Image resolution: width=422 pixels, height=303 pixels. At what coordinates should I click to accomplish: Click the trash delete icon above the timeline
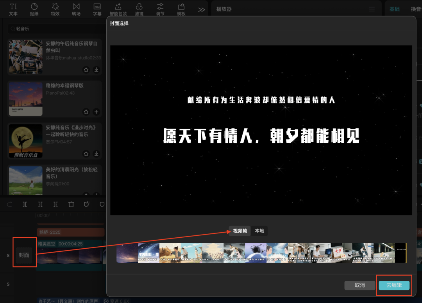pos(71,204)
